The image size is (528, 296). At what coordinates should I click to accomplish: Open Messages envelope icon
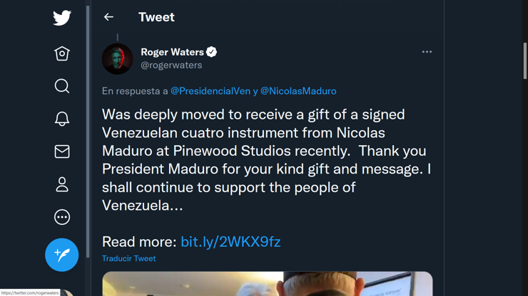pyautogui.click(x=62, y=152)
